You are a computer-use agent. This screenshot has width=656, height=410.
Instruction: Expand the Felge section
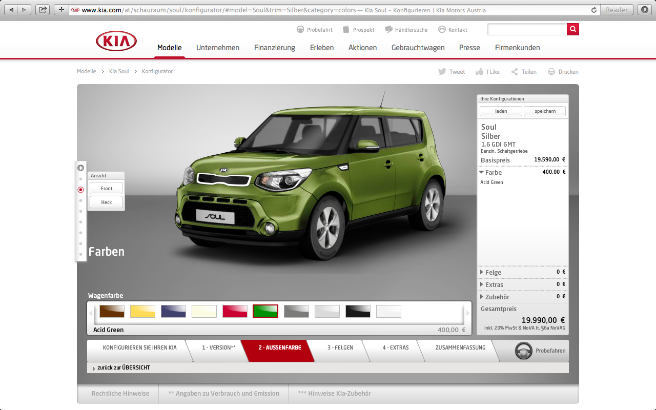point(482,272)
